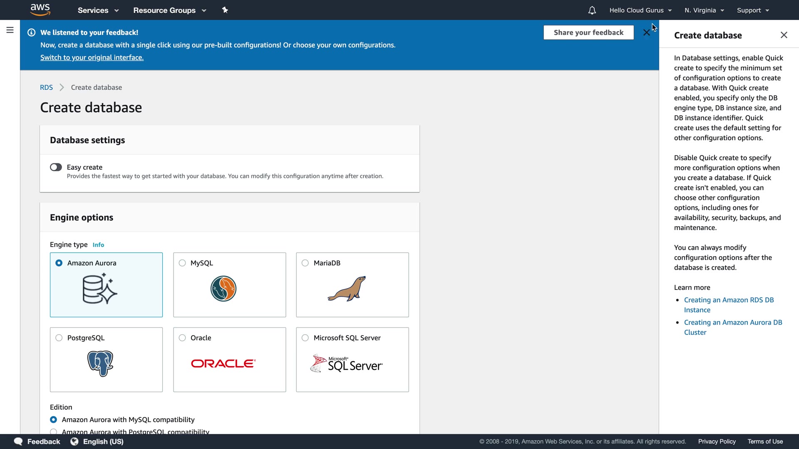Screen dimensions: 799x449
Task: Select the Oracle engine radio button
Action: [182, 338]
